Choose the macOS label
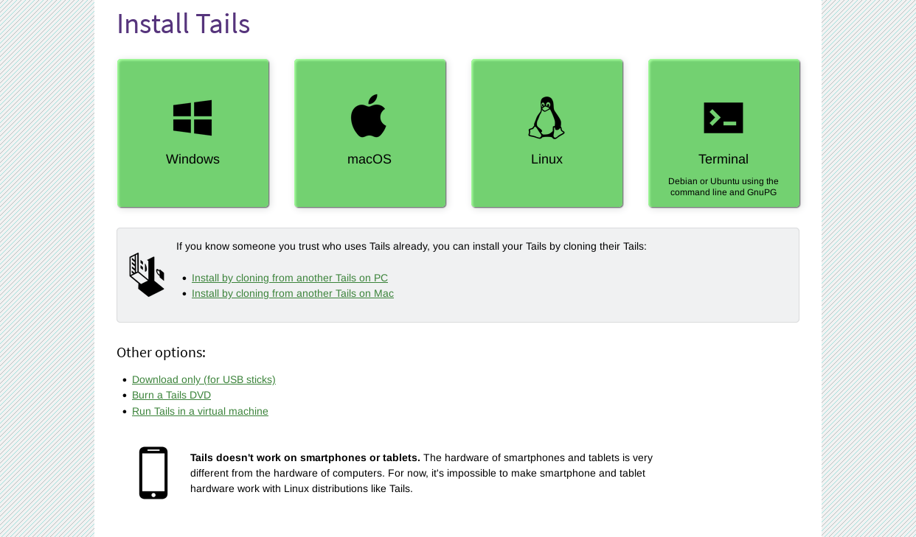This screenshot has width=916, height=537. click(x=369, y=159)
